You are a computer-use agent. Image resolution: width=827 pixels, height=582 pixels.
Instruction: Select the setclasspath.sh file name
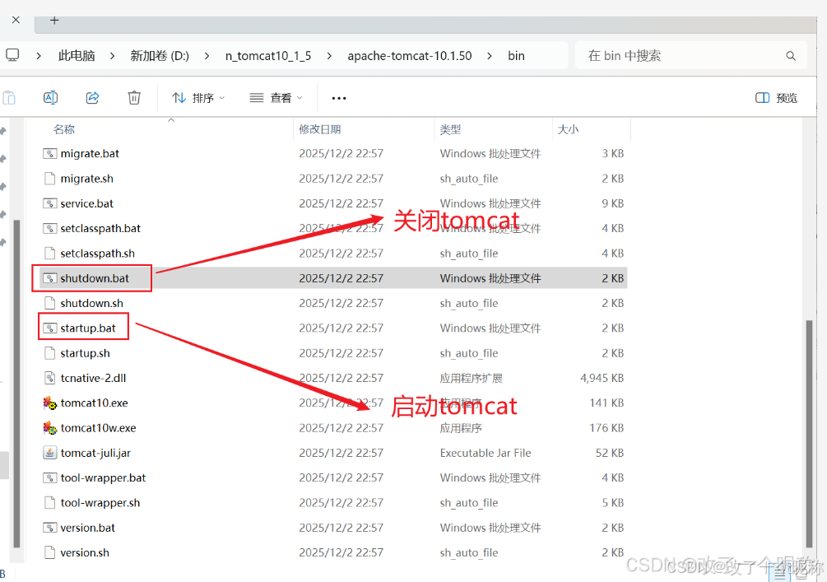(98, 254)
